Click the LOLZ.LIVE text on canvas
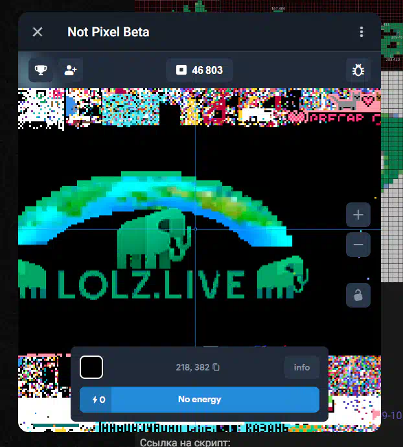403x447 pixels. (151, 284)
